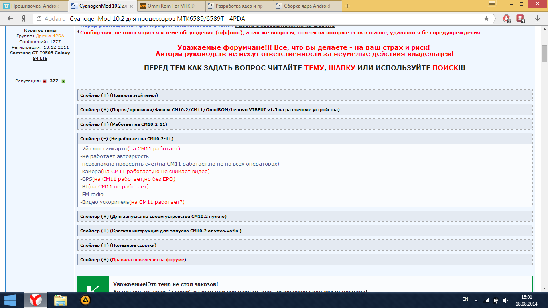Open the browser downloads arrow icon
The width and height of the screenshot is (548, 308).
(x=537, y=19)
